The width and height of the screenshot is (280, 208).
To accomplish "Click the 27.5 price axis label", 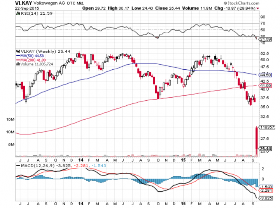I will pyautogui.click(x=264, y=139).
